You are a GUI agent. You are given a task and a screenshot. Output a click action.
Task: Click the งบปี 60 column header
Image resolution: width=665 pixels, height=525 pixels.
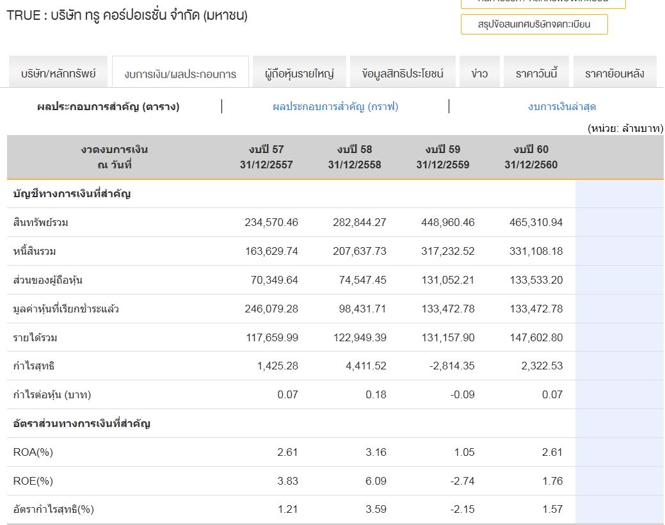tap(531, 157)
